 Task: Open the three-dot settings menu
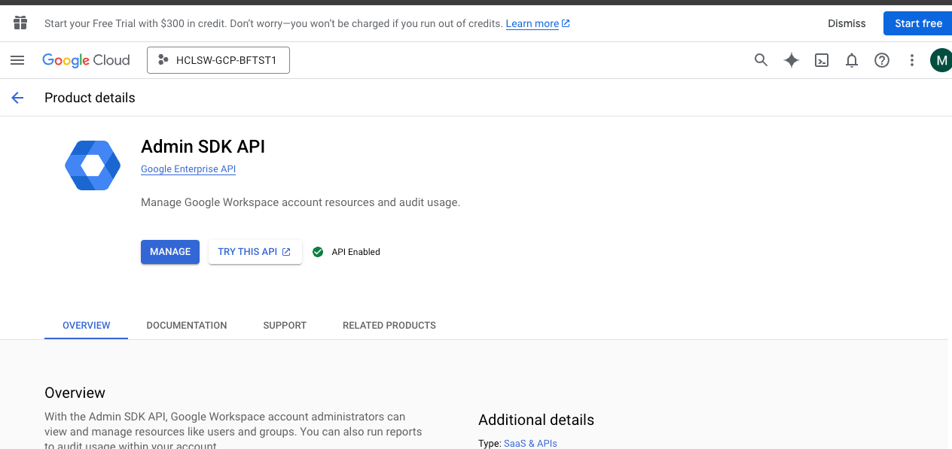pyautogui.click(x=912, y=60)
